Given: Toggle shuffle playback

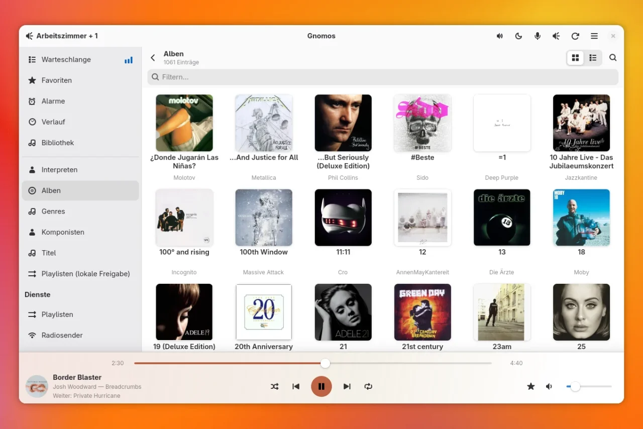Looking at the screenshot, I should click(x=275, y=386).
